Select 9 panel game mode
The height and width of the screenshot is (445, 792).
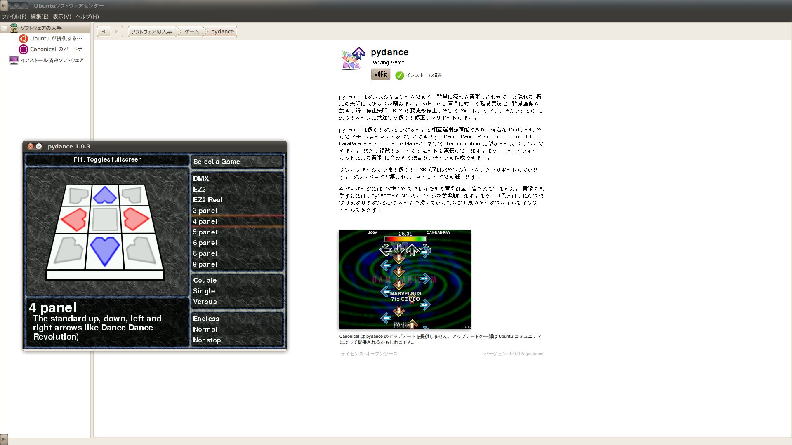(205, 264)
